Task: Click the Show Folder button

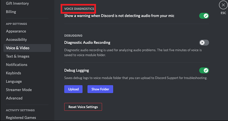Action: [x=100, y=89]
